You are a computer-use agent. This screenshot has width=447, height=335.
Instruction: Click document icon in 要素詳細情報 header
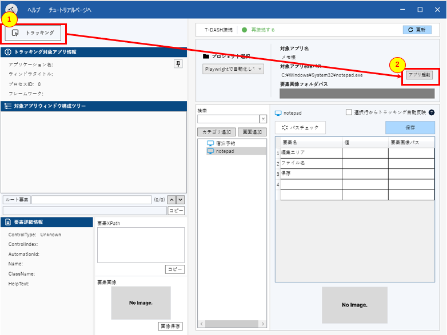tap(8, 222)
